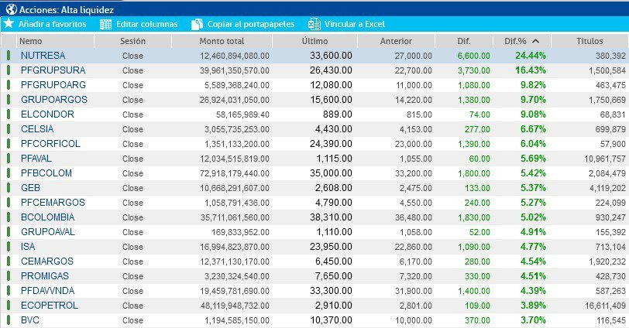Open Editar columnas
Screen dimensions: 629x328
pyautogui.click(x=147, y=24)
